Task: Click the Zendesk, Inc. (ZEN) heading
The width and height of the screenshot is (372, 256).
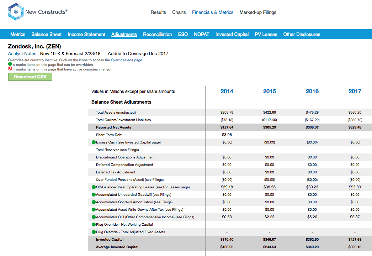Action: [x=34, y=47]
